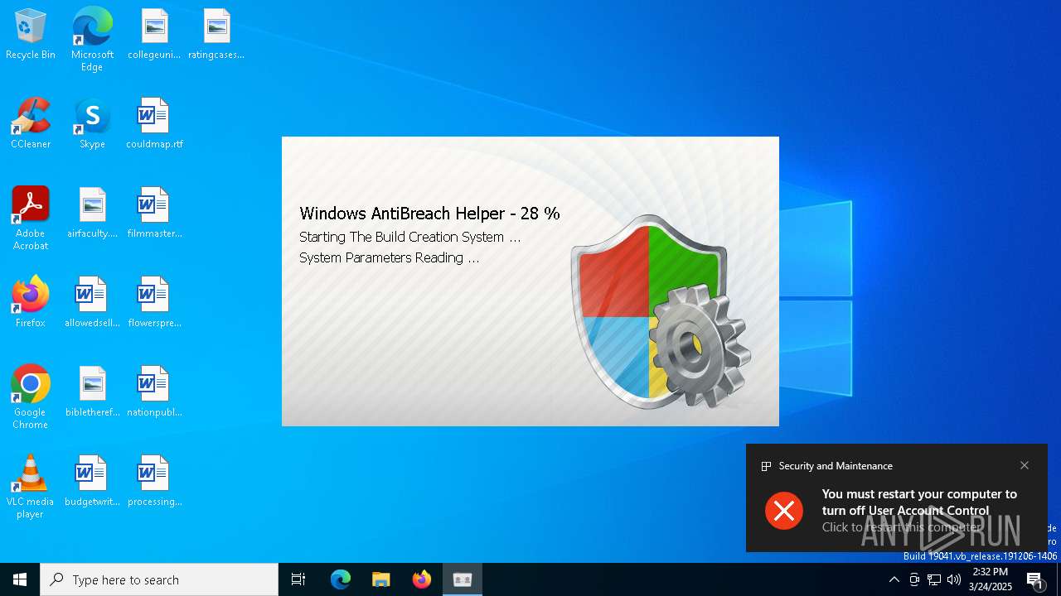Select the flowerspre... Word document
The width and height of the screenshot is (1061, 596).
(x=154, y=303)
